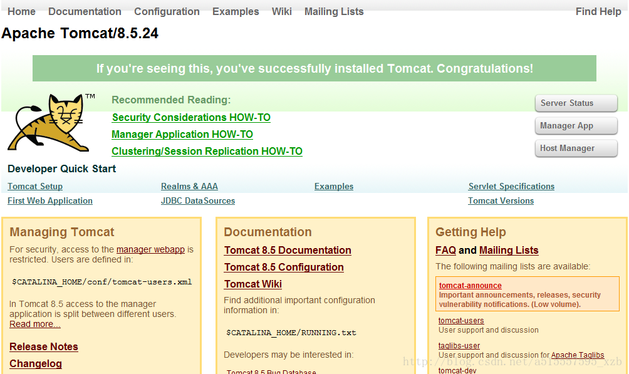Open Tomcat 8.5 Documentation link
The width and height of the screenshot is (629, 374).
(x=288, y=251)
